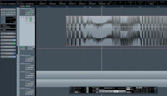Expand the Equalizers section in Inspector
167x96 pixels.
click(x=8, y=43)
